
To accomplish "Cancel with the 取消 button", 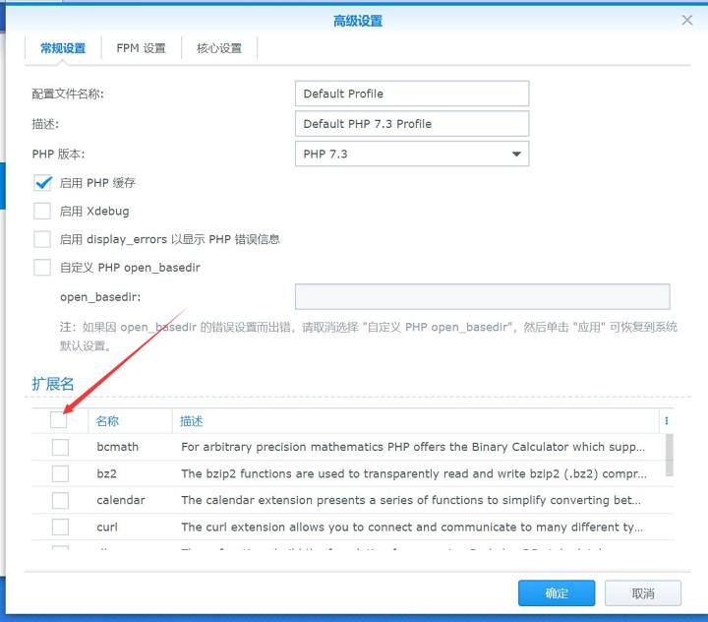I will pos(643,593).
